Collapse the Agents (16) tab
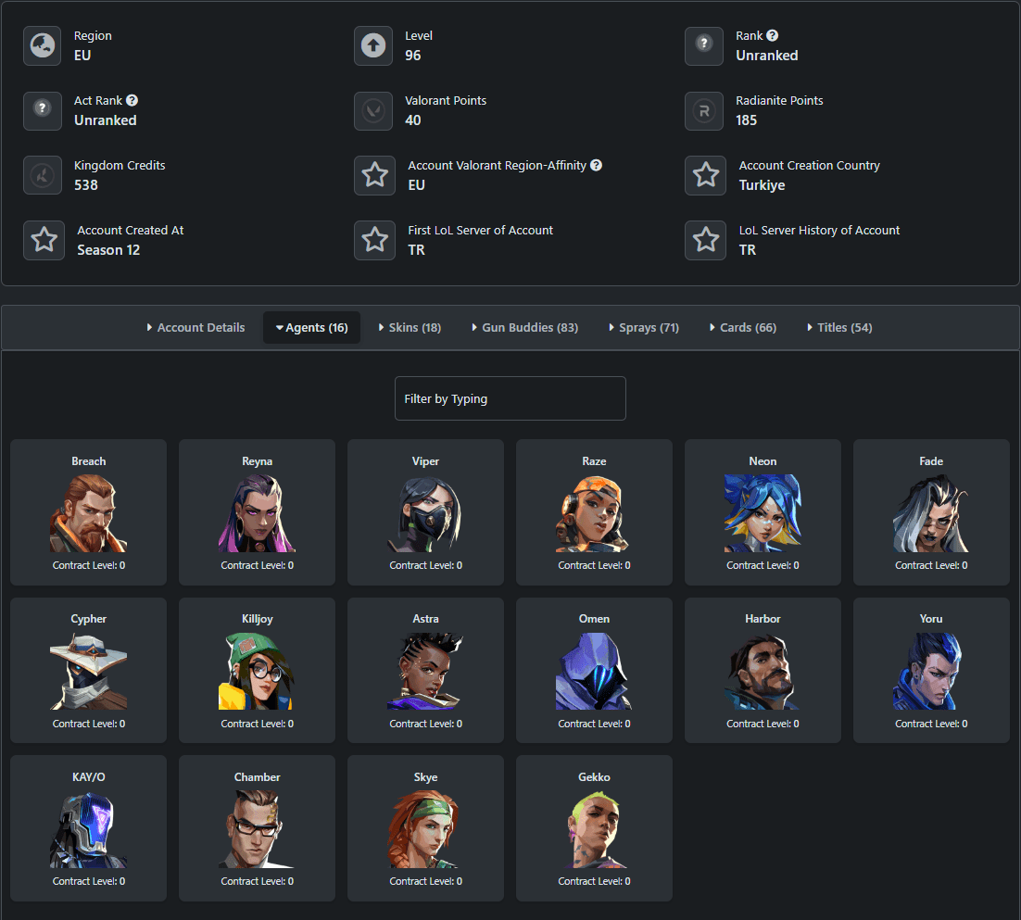Screen dimensions: 1021x920 pyautogui.click(x=312, y=327)
